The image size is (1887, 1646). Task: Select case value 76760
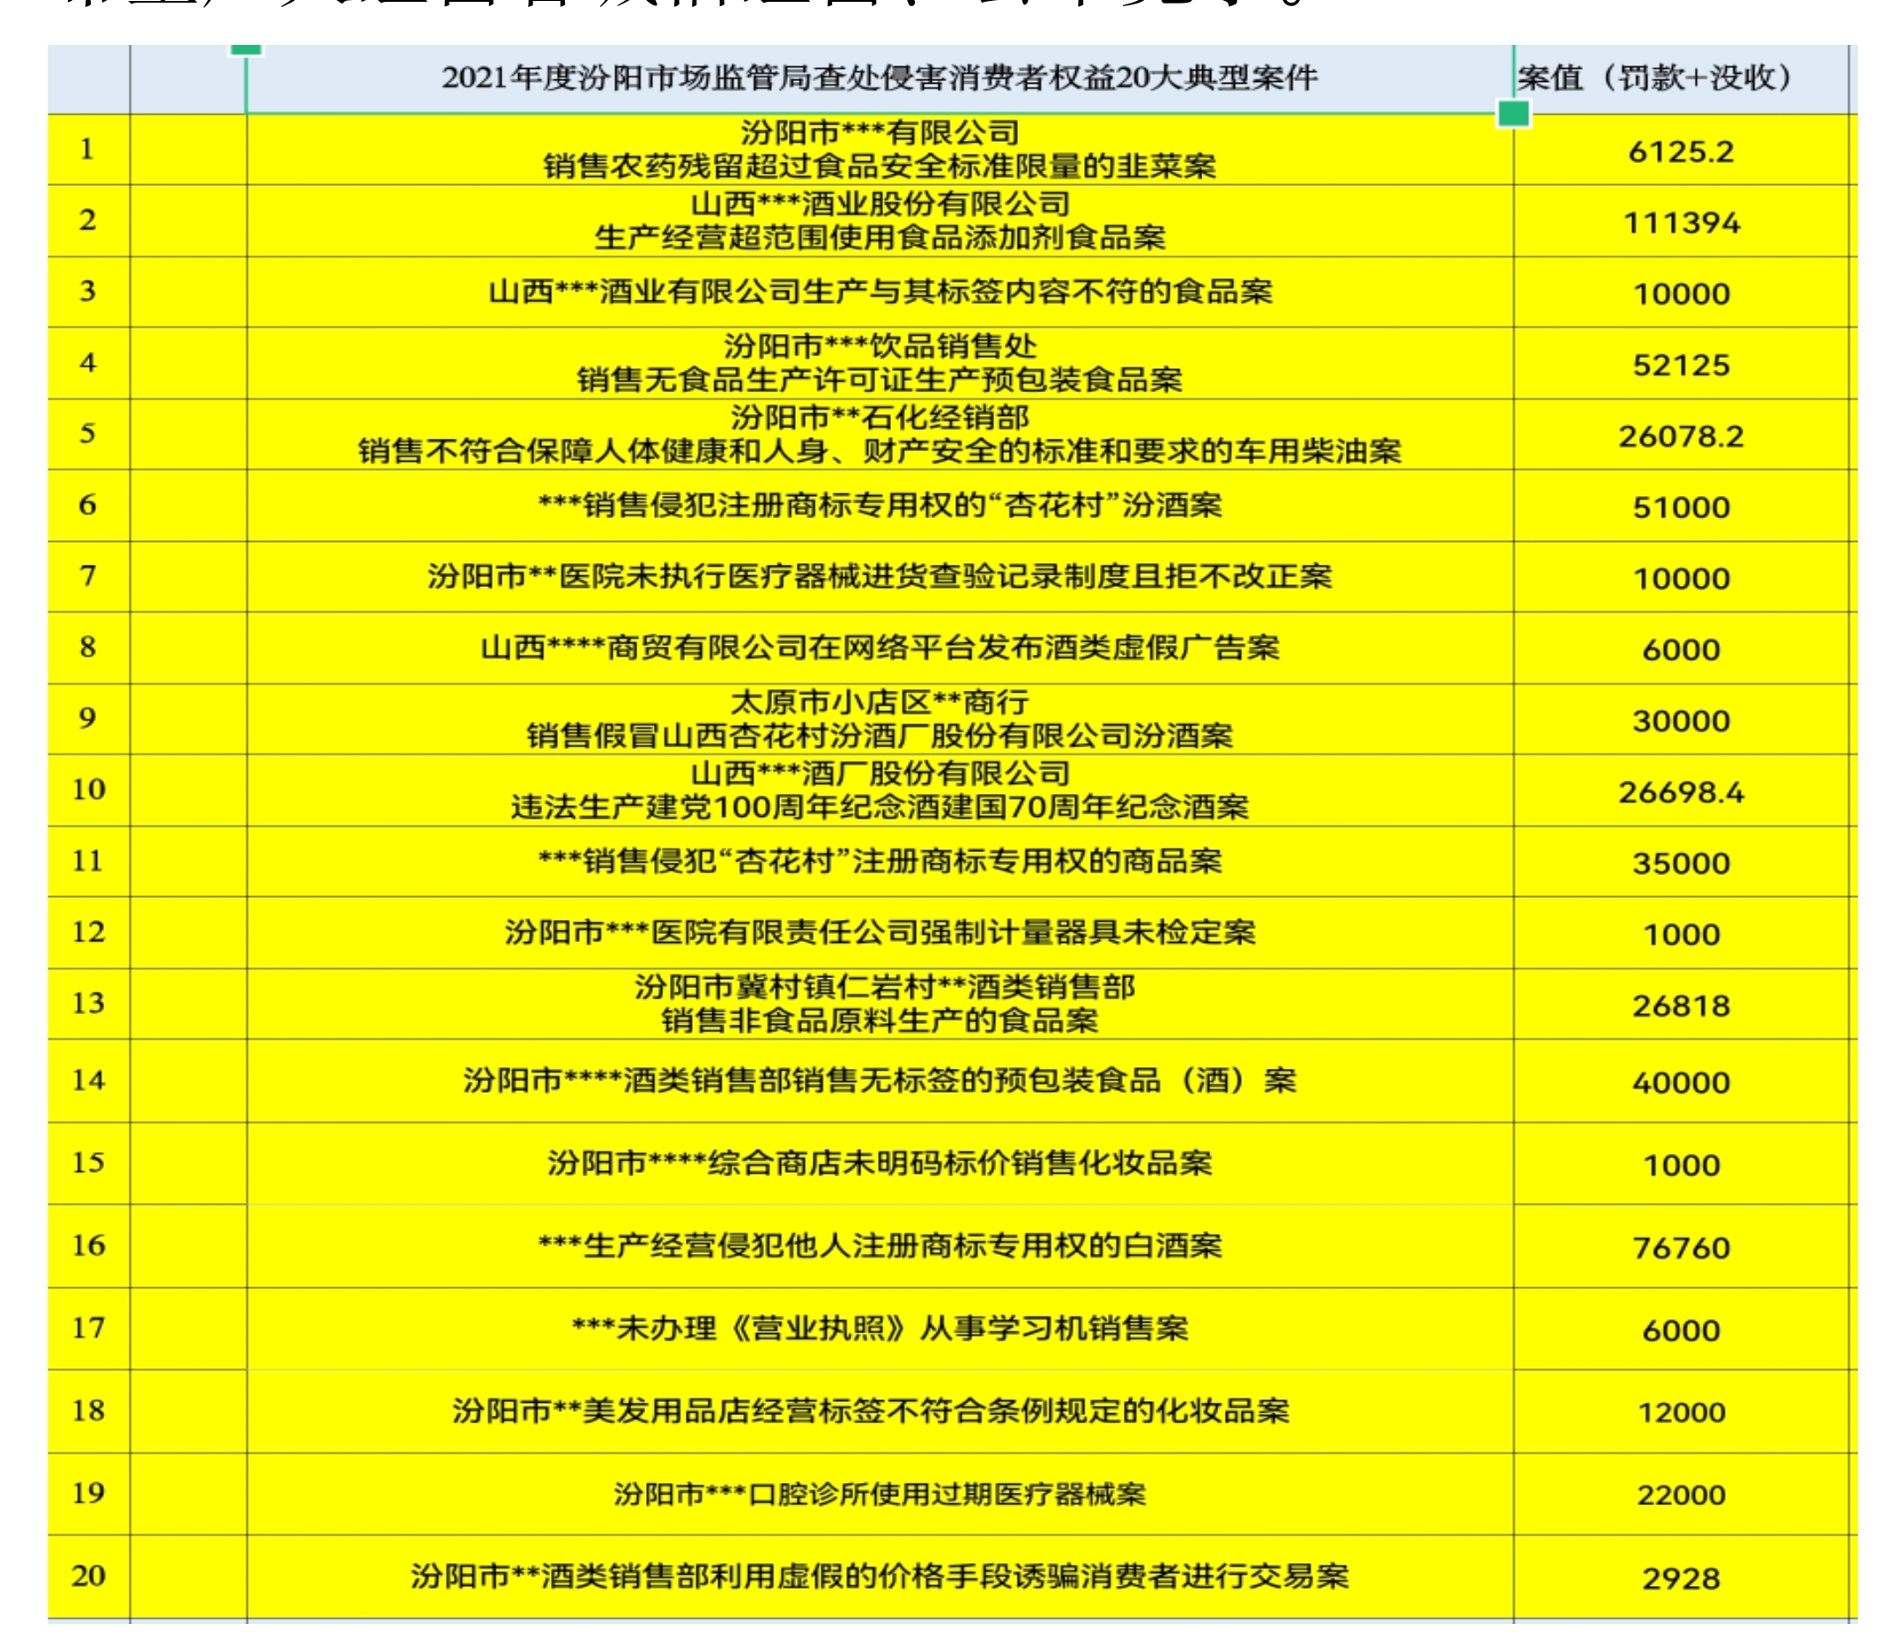(1680, 1248)
